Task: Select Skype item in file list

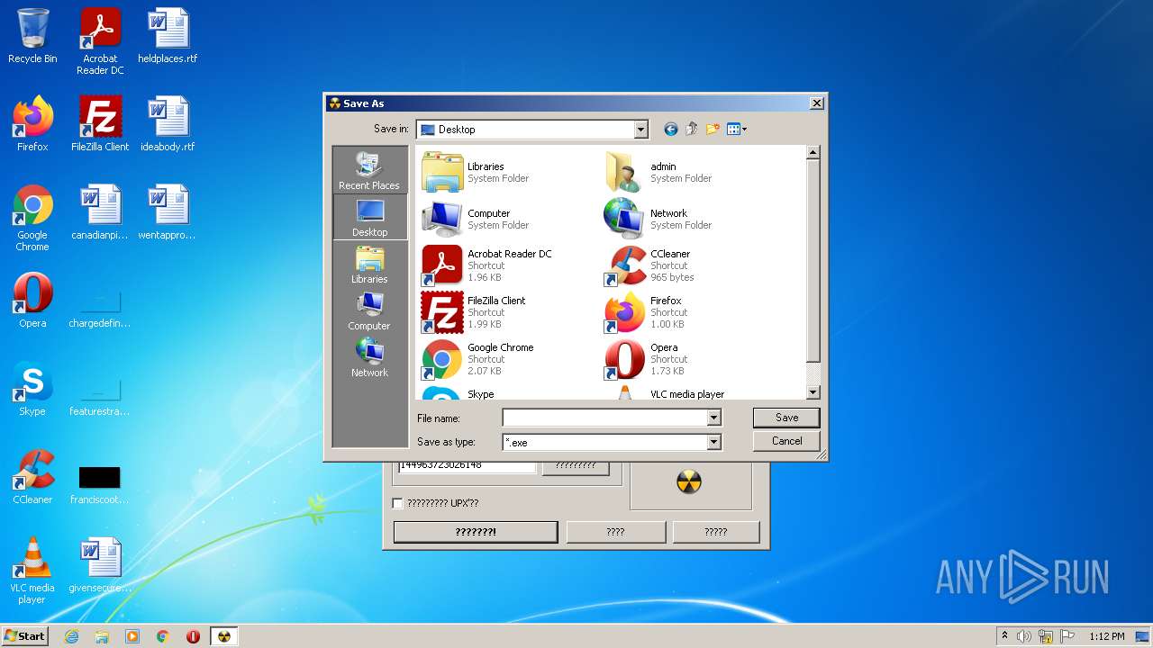Action: (458, 393)
